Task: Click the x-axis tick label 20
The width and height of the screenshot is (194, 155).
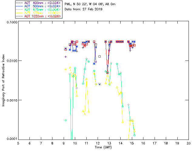Action: coord(189,143)
